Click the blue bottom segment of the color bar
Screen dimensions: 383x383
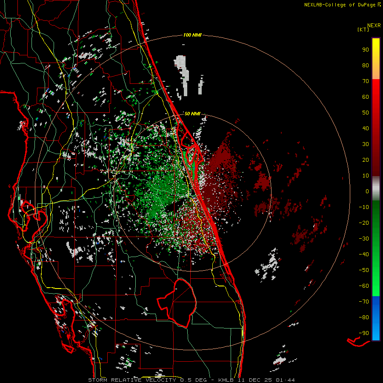[x=376, y=318]
